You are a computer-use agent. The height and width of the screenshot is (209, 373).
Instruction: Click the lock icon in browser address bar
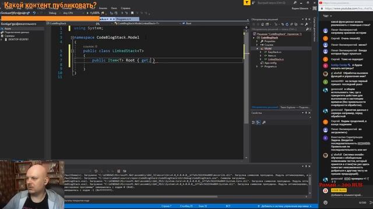point(322,9)
